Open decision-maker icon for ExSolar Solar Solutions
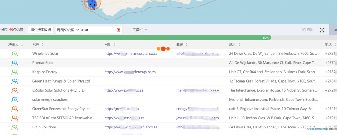The height and width of the screenshot is (135, 337). (15, 90)
